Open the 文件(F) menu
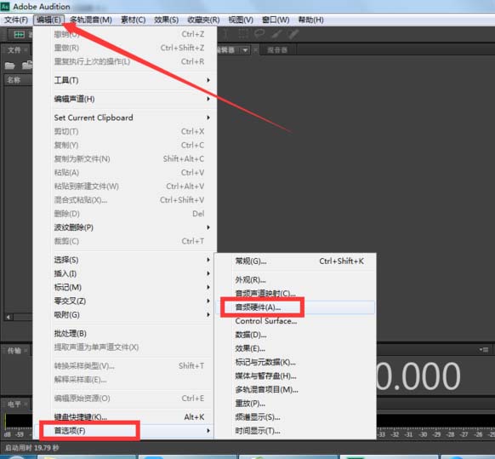Viewport: 495px width, 459px height. click(x=16, y=20)
